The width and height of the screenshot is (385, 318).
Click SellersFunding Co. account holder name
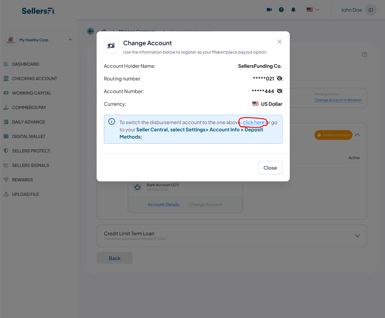(x=260, y=66)
